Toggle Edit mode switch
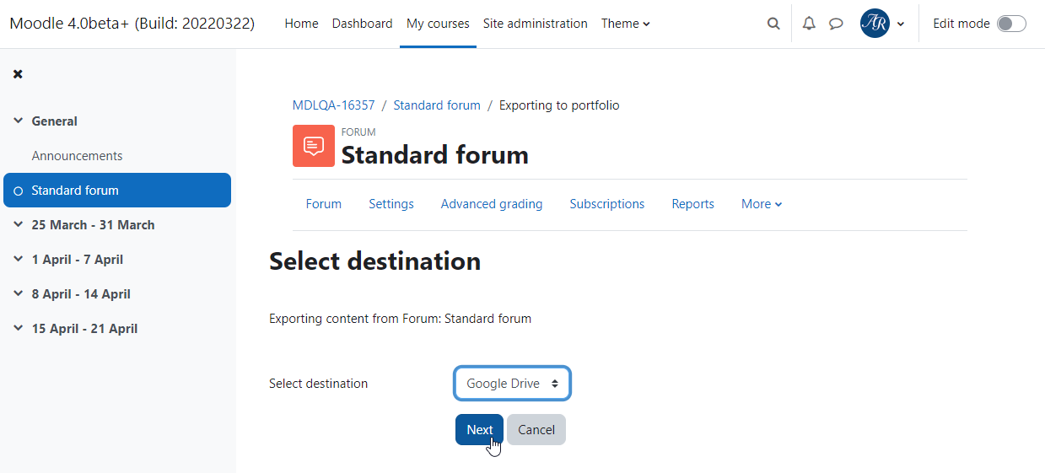1045x473 pixels. 1011,24
